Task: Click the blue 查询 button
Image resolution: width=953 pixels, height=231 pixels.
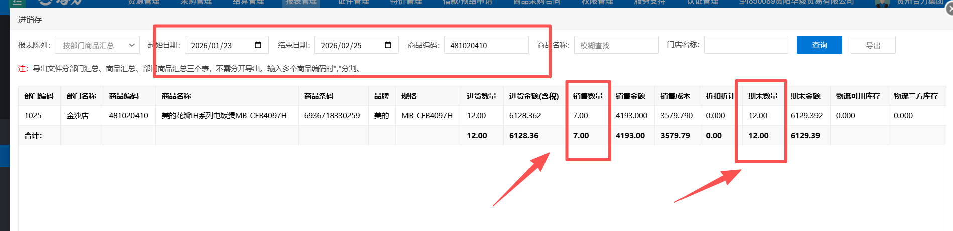Action: [819, 45]
